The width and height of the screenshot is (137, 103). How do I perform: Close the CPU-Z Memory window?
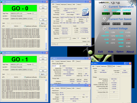click(130, 63)
